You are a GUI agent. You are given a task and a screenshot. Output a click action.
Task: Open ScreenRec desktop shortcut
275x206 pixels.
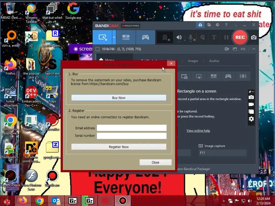point(52,122)
